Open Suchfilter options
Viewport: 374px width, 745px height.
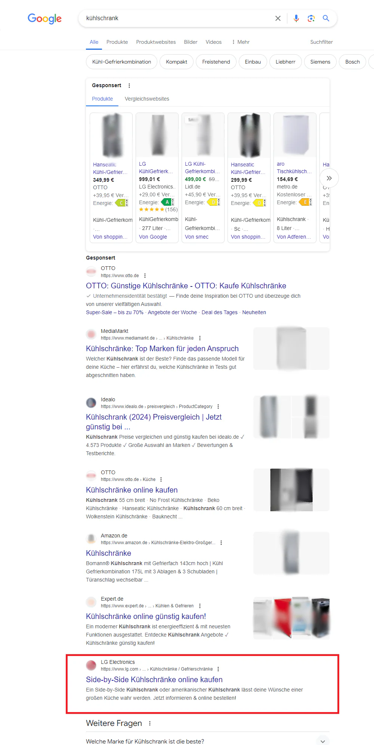point(321,42)
